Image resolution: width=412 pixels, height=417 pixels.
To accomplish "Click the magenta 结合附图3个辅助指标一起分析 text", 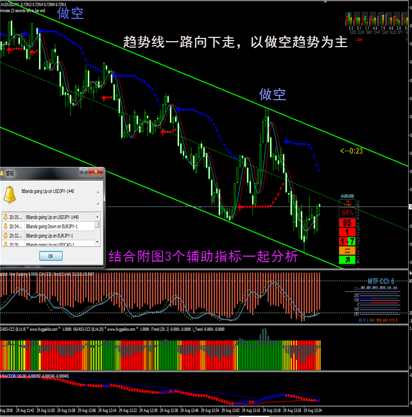I will pyautogui.click(x=203, y=257).
